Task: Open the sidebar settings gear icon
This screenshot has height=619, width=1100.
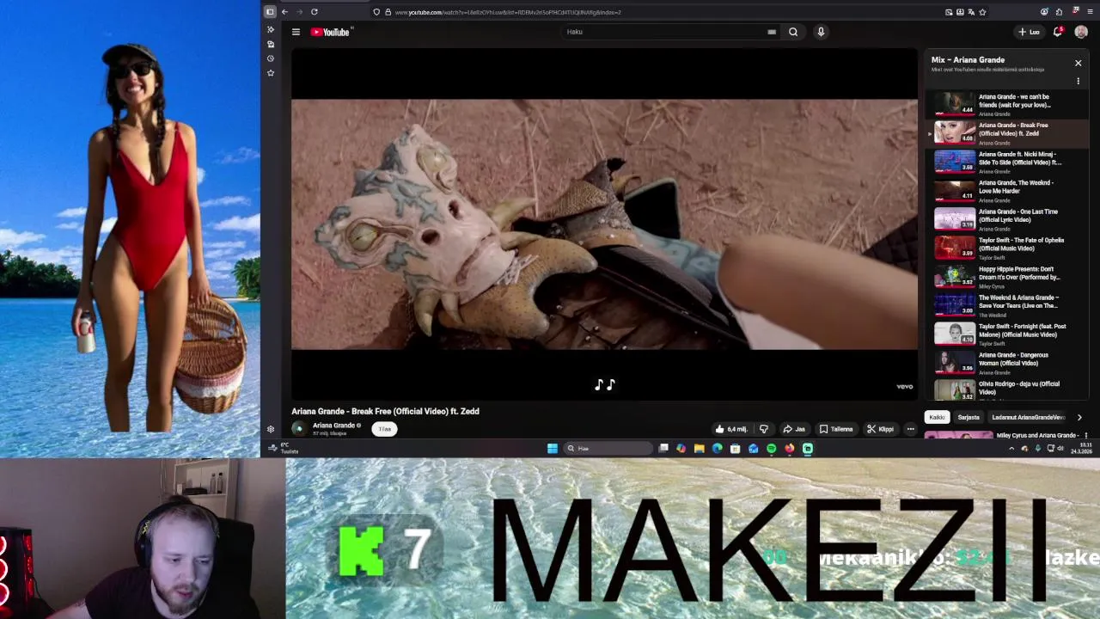Action: click(271, 429)
